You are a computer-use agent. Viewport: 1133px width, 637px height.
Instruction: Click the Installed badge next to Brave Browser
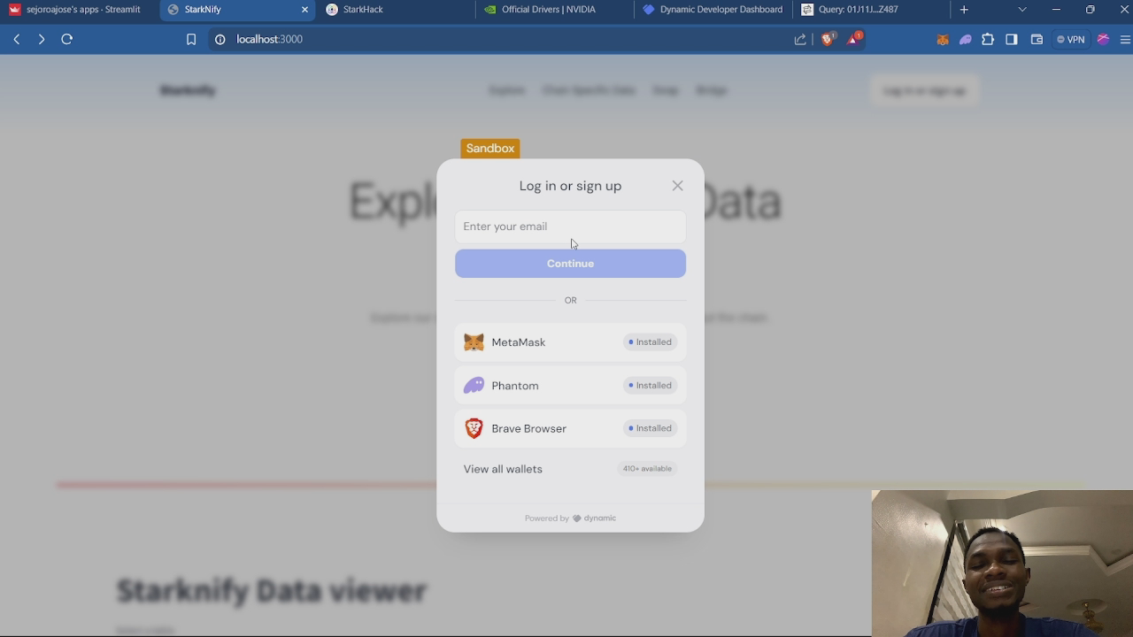click(650, 428)
